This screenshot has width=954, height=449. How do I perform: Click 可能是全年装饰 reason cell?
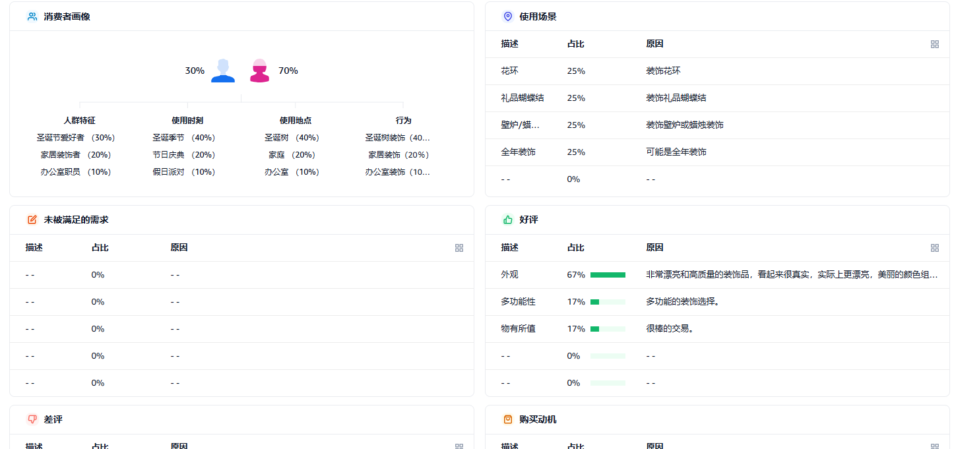pyautogui.click(x=676, y=152)
